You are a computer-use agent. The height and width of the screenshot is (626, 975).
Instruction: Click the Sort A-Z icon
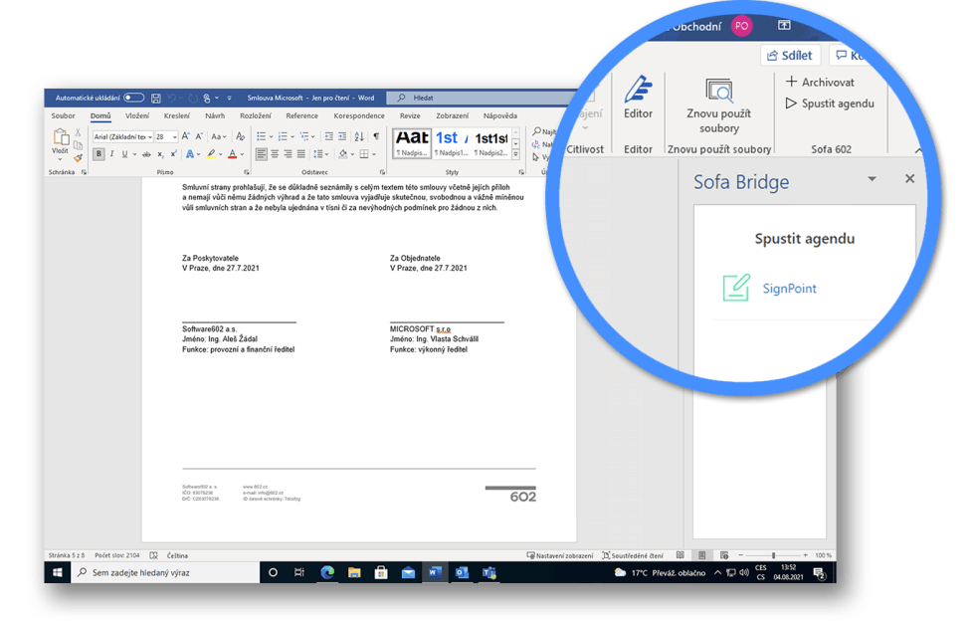click(x=359, y=136)
